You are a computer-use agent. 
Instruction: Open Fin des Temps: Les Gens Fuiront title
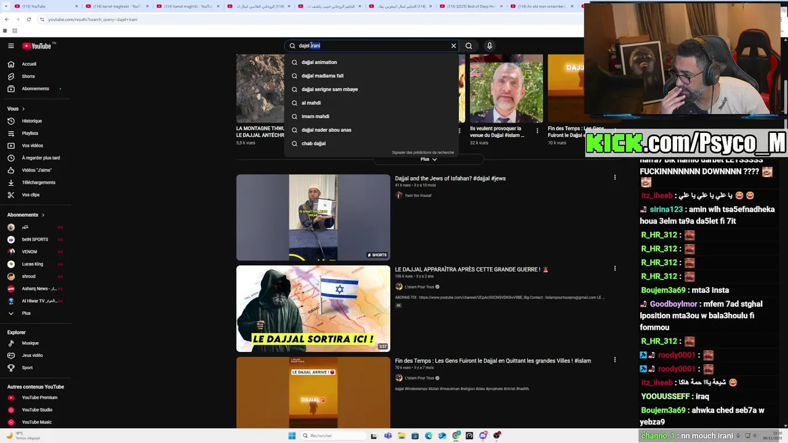(492, 361)
